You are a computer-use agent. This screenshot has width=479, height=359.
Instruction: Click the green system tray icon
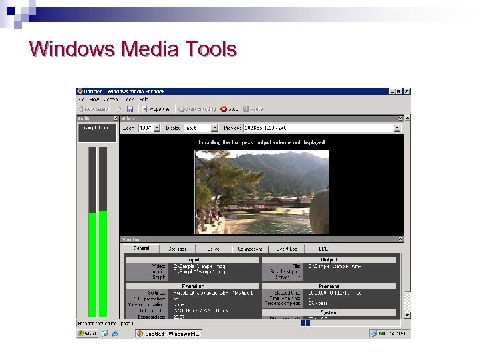coord(382,334)
